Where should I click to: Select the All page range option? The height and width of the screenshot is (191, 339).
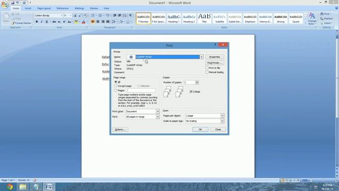(115, 82)
